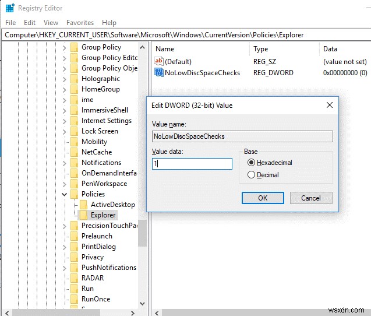Screen dimensions: 371x316
Task: Click the Policies folder icon
Action: (75, 194)
